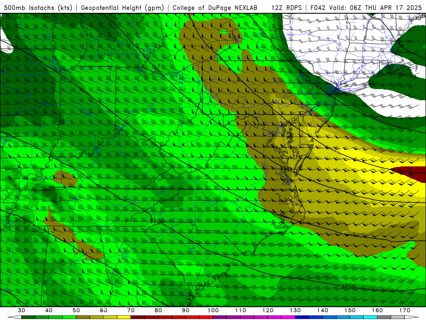The height and width of the screenshot is (320, 426).
Task: Click the '170' legend number
Action: tap(405, 310)
